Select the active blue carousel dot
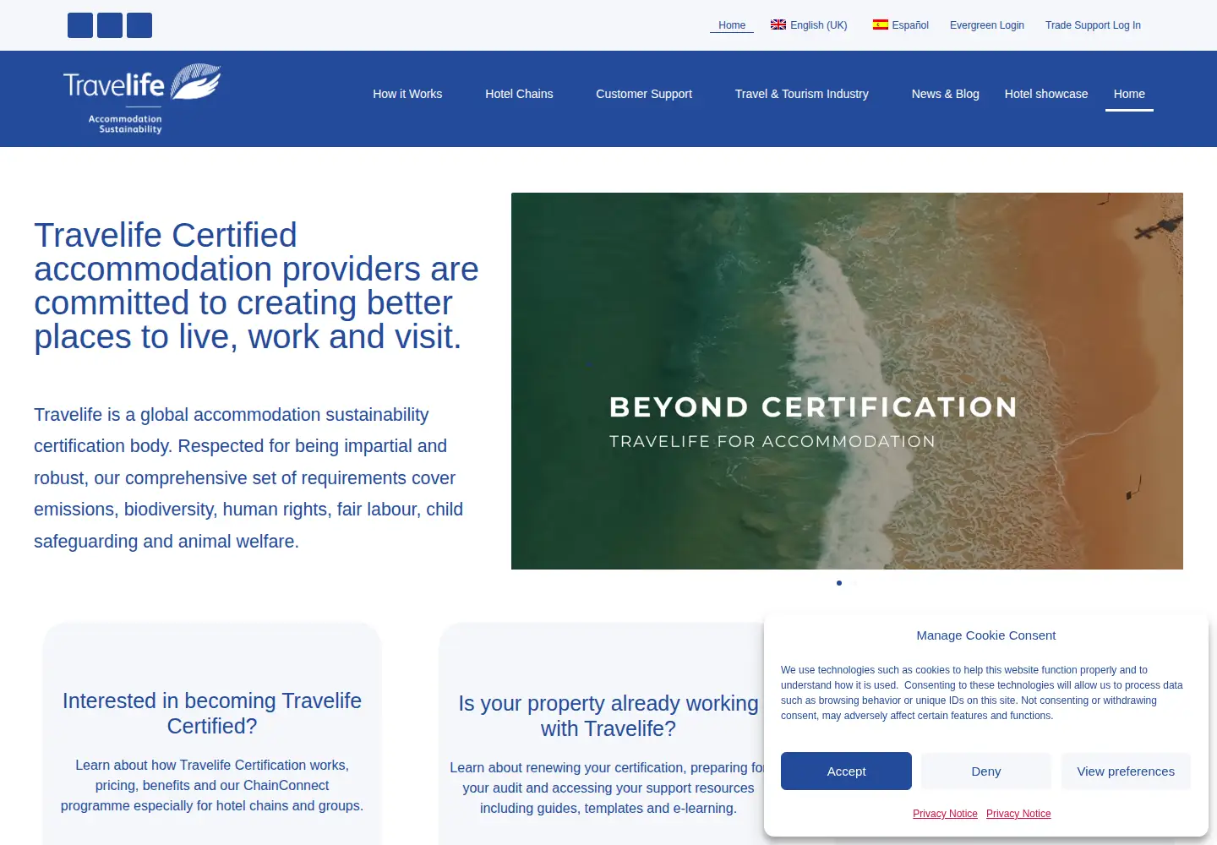 (839, 583)
